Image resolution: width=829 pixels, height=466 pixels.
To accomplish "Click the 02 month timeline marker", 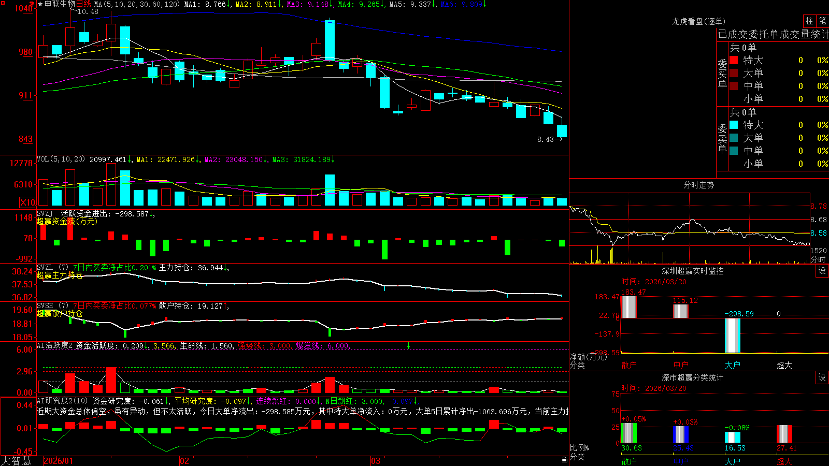I will (x=184, y=461).
